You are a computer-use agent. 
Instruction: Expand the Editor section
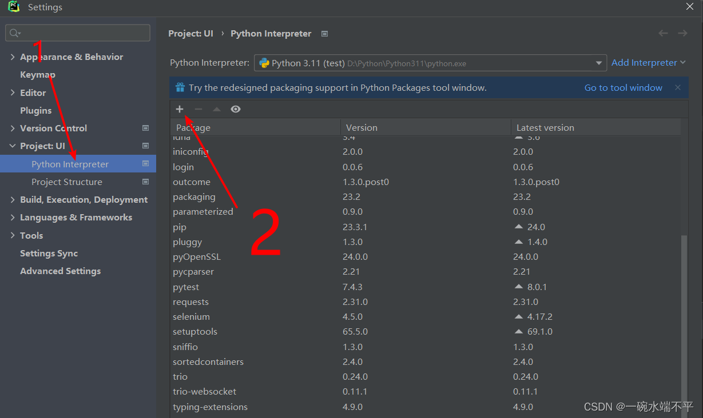coord(13,93)
